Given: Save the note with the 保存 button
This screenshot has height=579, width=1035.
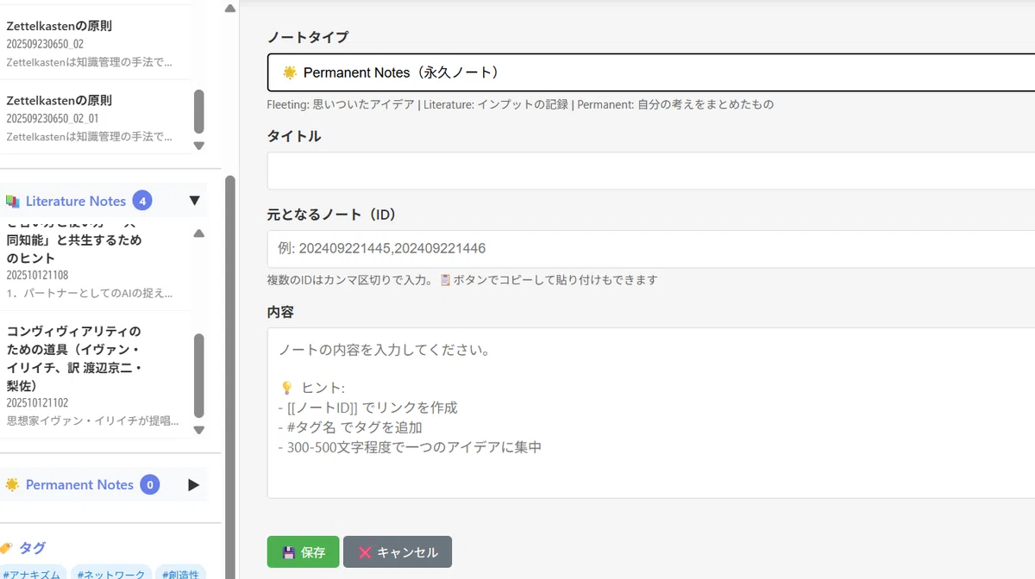Looking at the screenshot, I should pos(303,552).
